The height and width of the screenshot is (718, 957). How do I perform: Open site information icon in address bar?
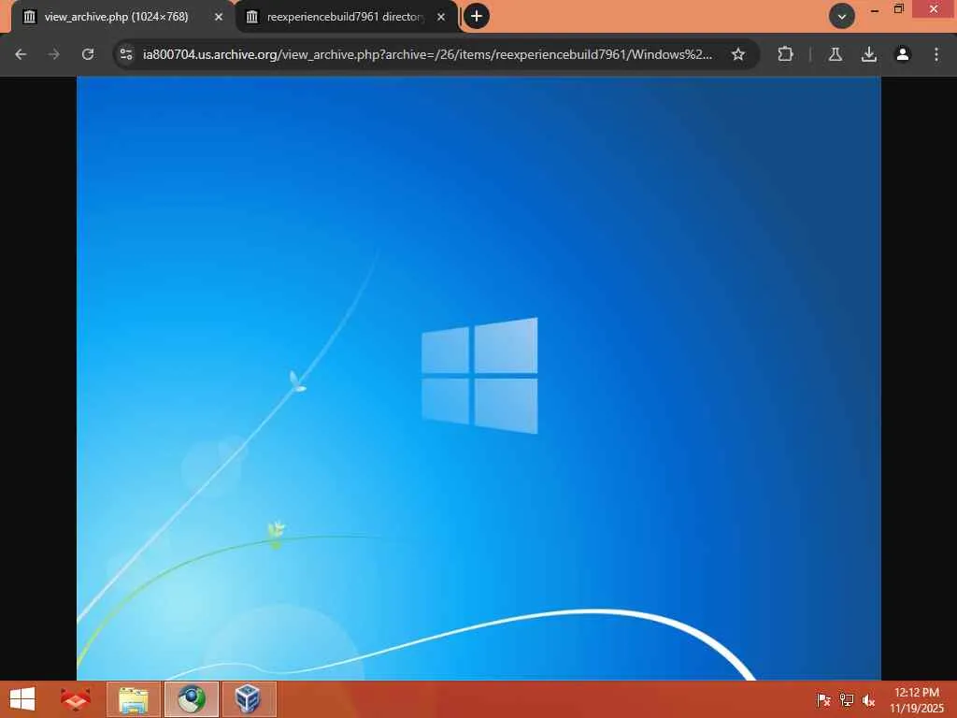click(x=126, y=54)
